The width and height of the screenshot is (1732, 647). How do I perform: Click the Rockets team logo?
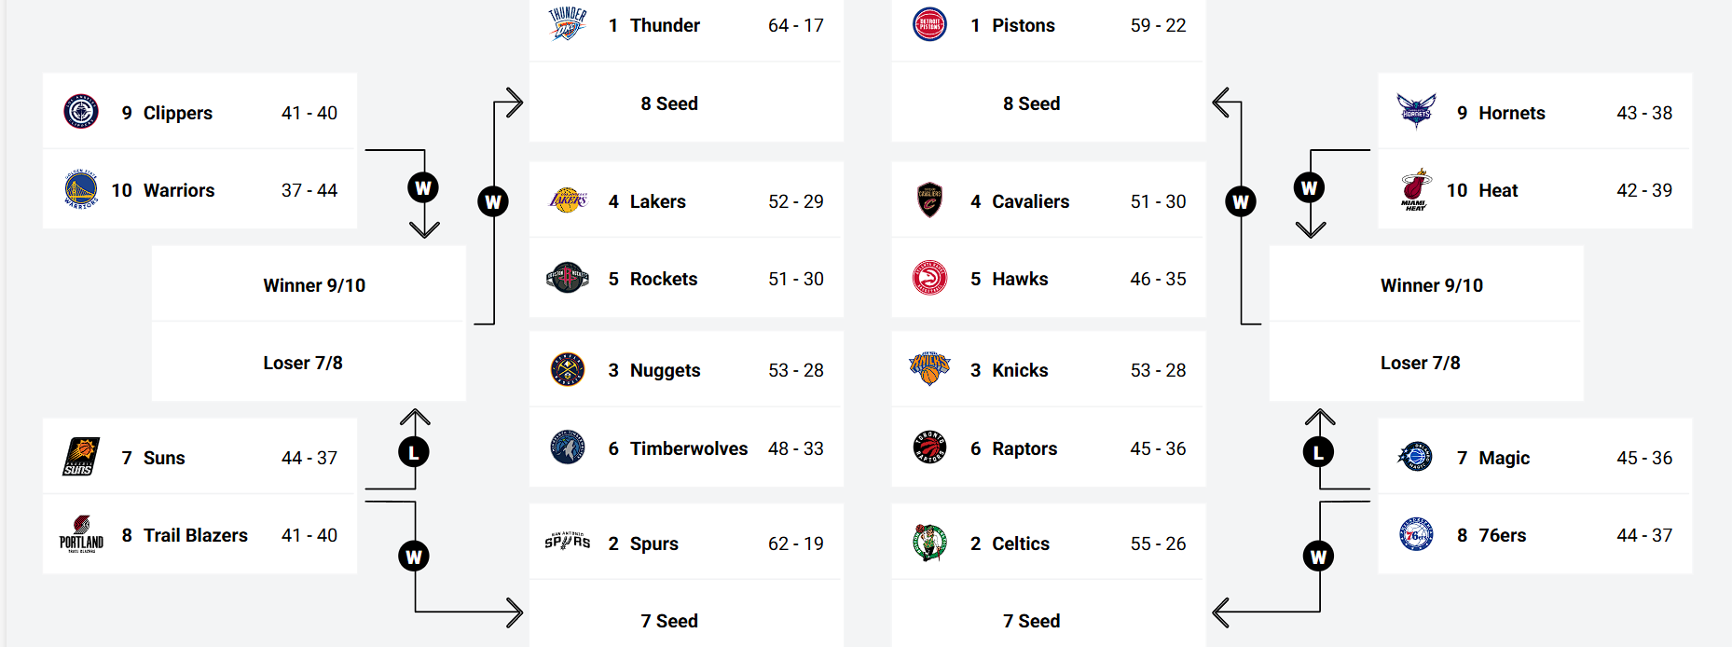[568, 278]
